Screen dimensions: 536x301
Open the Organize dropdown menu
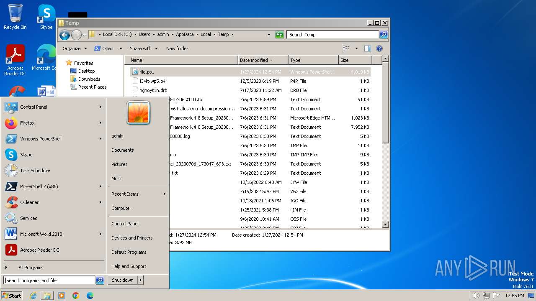coord(75,48)
